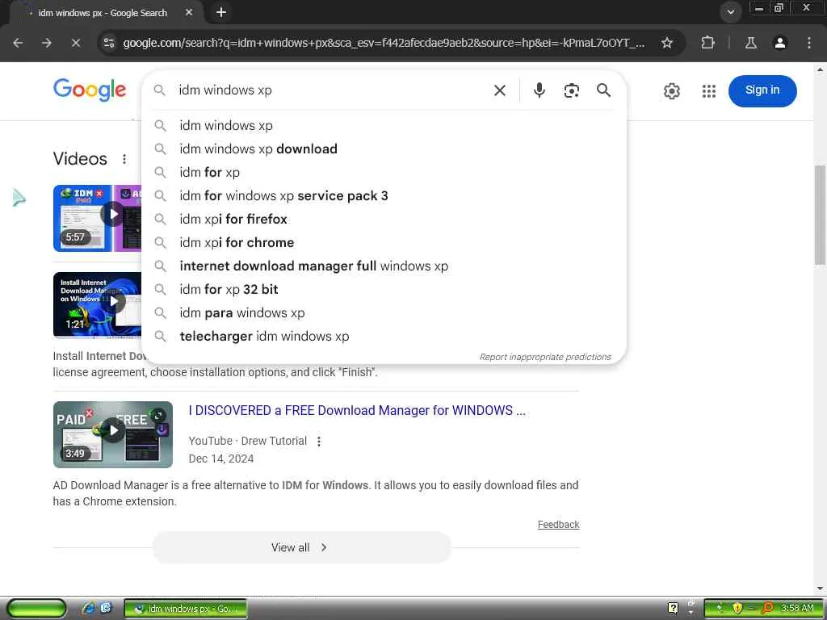Screen dimensions: 827x620
Task: Start voice search with microphone icon
Action: [539, 90]
